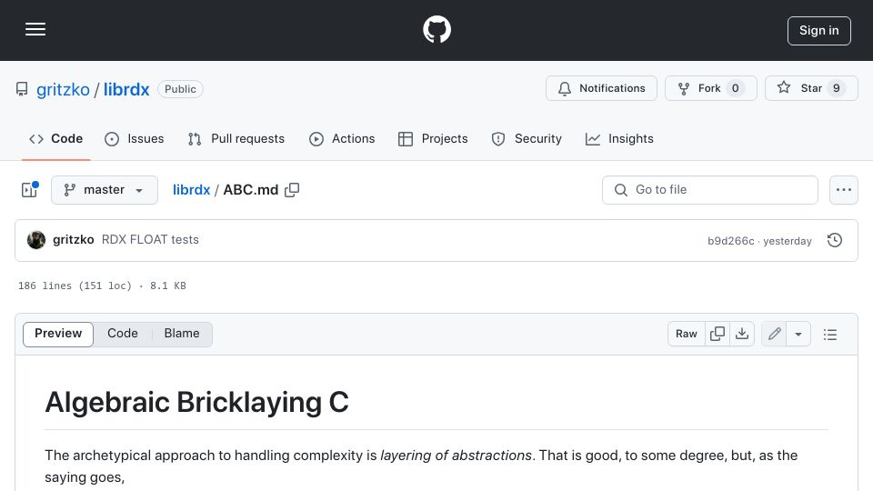Switch to Code source view
The height and width of the screenshot is (491, 873).
click(x=123, y=334)
